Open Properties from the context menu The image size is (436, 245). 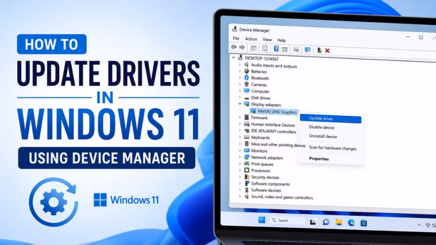(318, 159)
